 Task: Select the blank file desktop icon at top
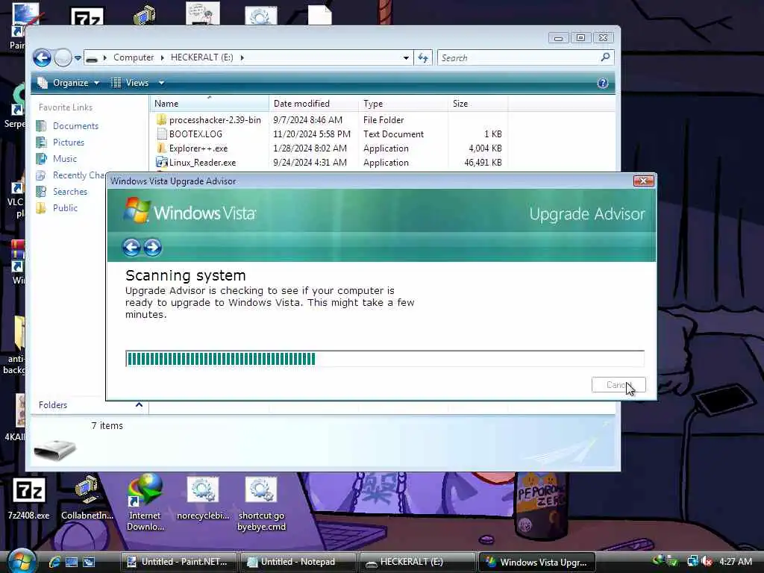pos(319,15)
